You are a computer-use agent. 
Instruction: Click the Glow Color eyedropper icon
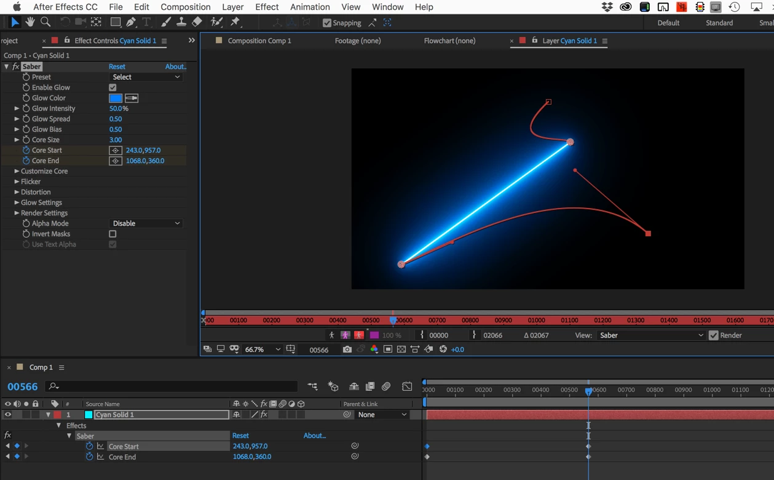point(132,98)
